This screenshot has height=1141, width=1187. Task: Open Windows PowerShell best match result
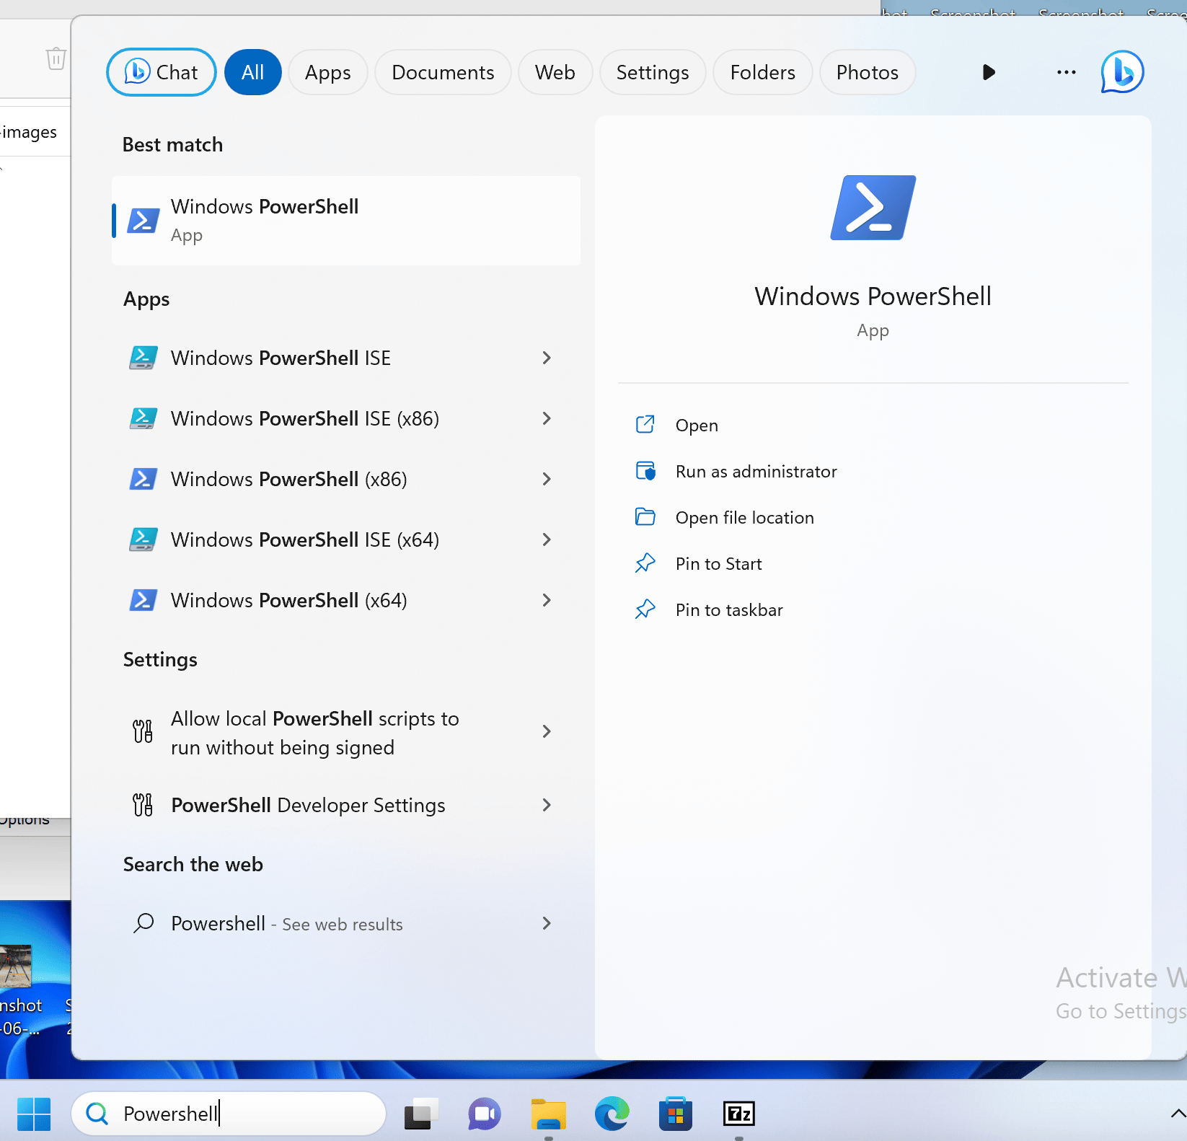click(x=346, y=221)
